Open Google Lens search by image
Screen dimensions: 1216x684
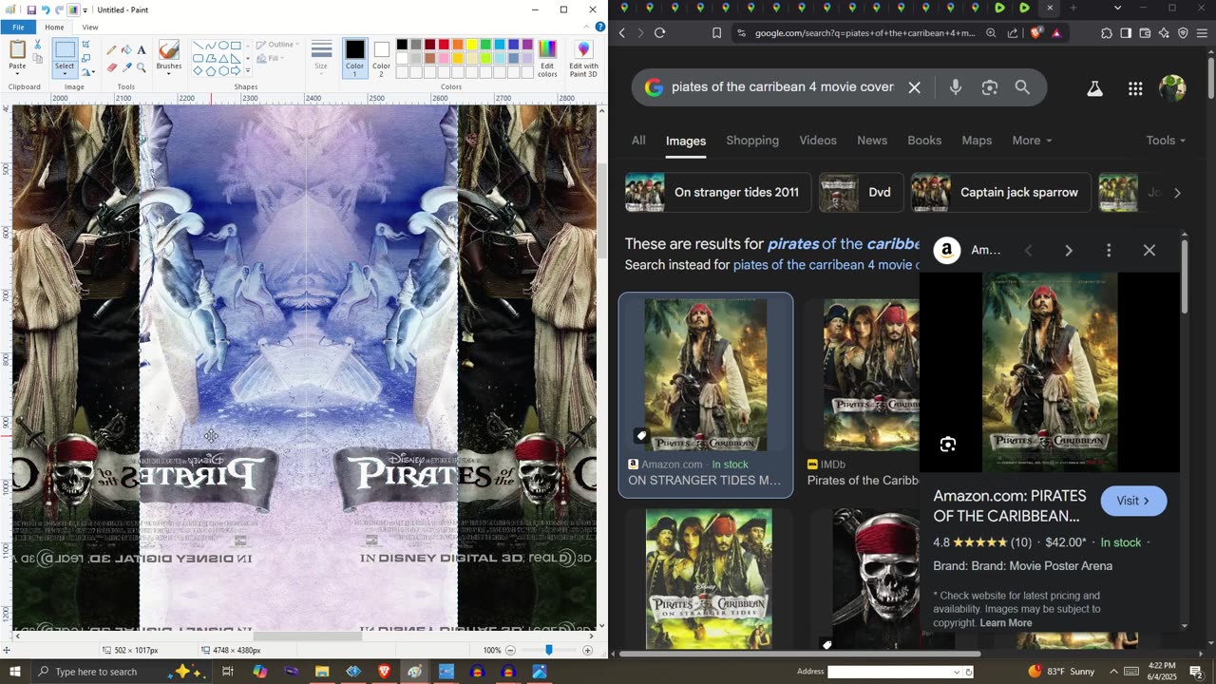990,87
